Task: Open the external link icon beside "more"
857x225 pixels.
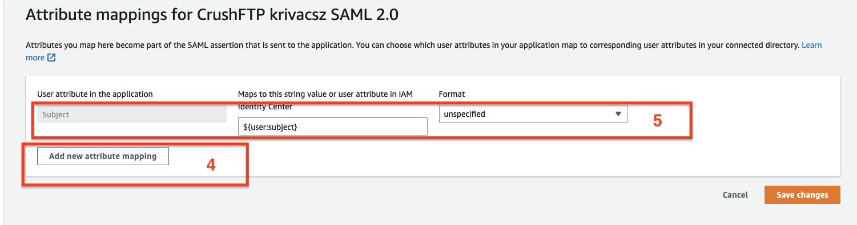Action: point(51,58)
